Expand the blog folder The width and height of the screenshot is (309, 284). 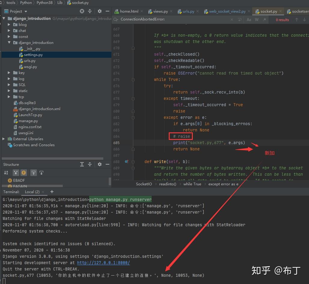click(x=8, y=24)
